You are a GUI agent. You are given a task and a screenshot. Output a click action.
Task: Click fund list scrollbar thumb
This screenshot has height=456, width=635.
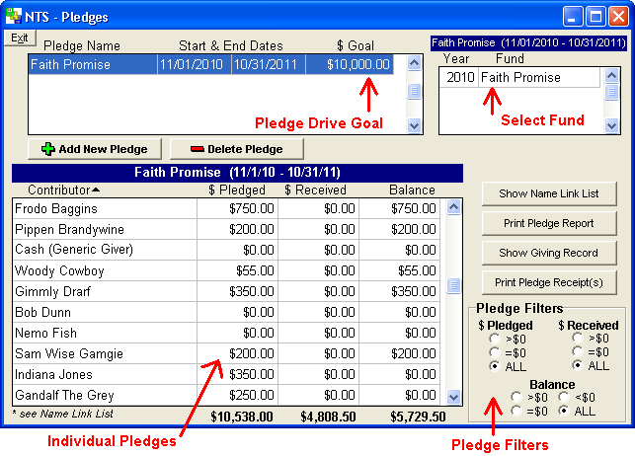(611, 93)
